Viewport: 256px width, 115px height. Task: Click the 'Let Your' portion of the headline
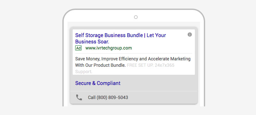pyautogui.click(x=156, y=35)
